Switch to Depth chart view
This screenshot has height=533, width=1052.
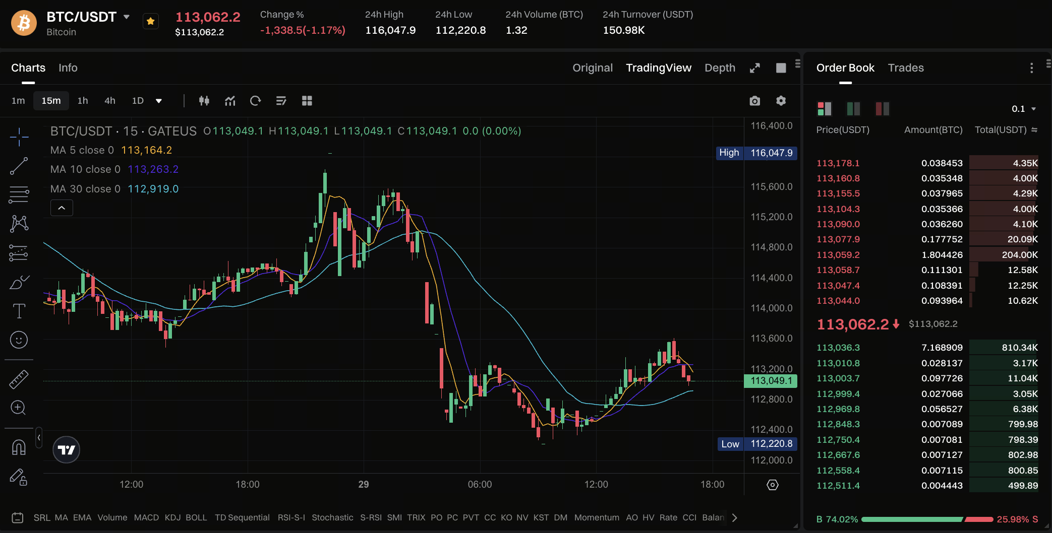point(720,68)
